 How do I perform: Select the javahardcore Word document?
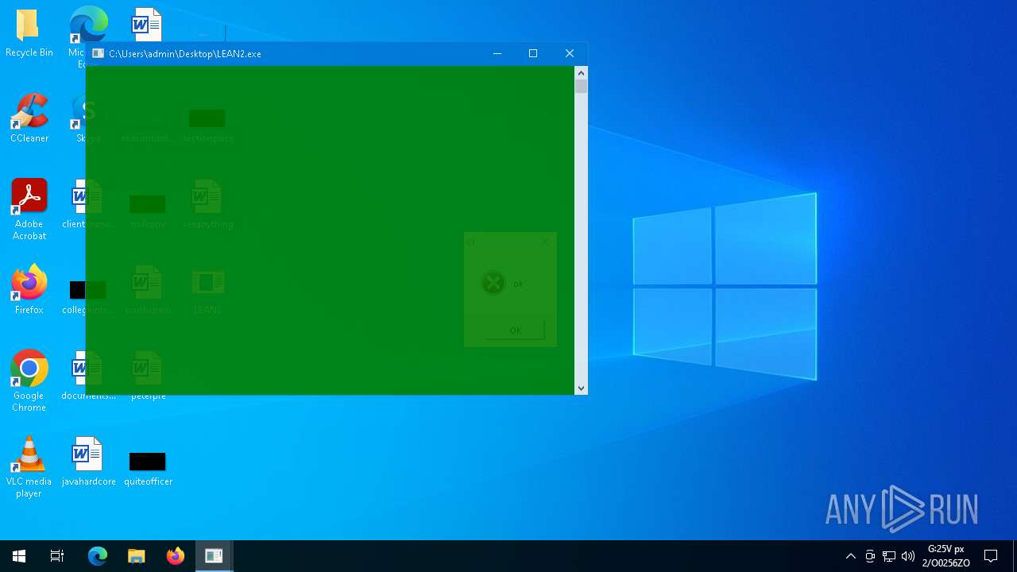pyautogui.click(x=88, y=462)
